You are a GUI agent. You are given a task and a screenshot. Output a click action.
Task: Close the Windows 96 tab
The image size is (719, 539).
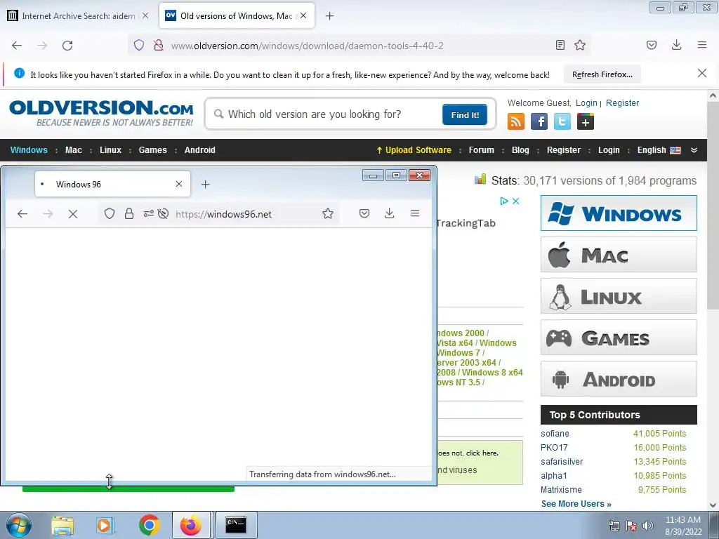(179, 184)
